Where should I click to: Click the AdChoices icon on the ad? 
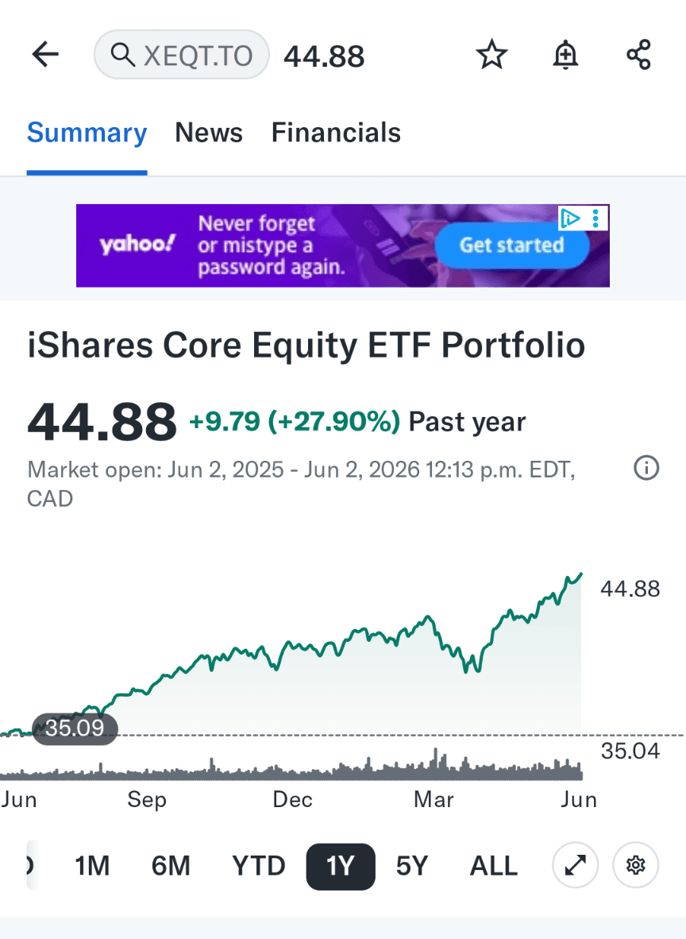(x=570, y=218)
